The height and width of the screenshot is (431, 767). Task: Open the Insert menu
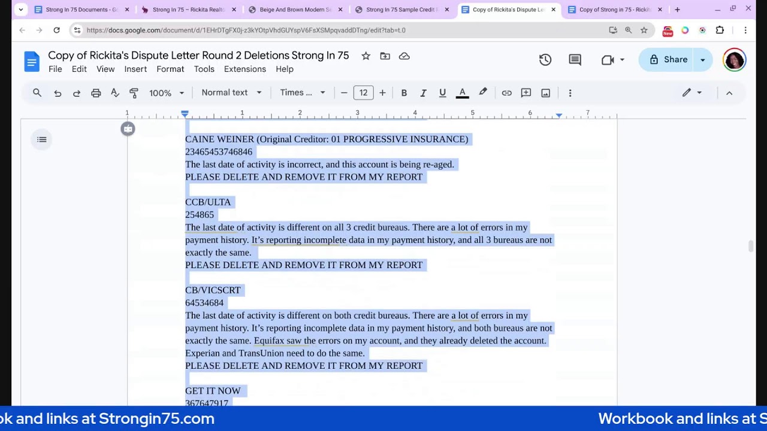pyautogui.click(x=135, y=69)
